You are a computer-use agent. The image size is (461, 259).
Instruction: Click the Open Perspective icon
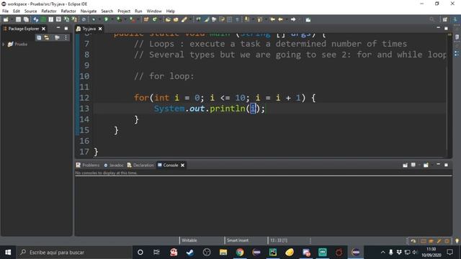click(445, 19)
